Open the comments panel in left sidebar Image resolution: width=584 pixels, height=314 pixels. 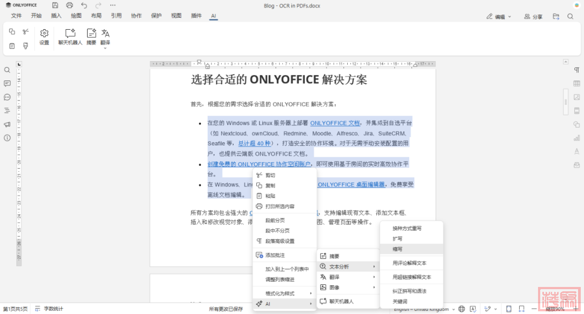tap(7, 84)
